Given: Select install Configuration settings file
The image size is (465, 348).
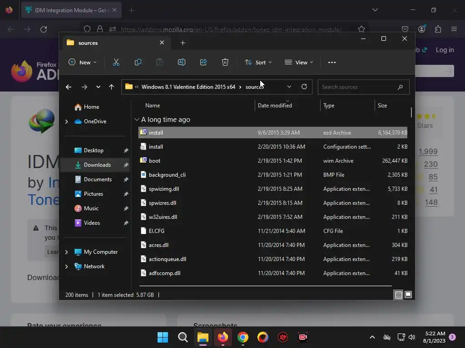Looking at the screenshot, I should (272, 147).
